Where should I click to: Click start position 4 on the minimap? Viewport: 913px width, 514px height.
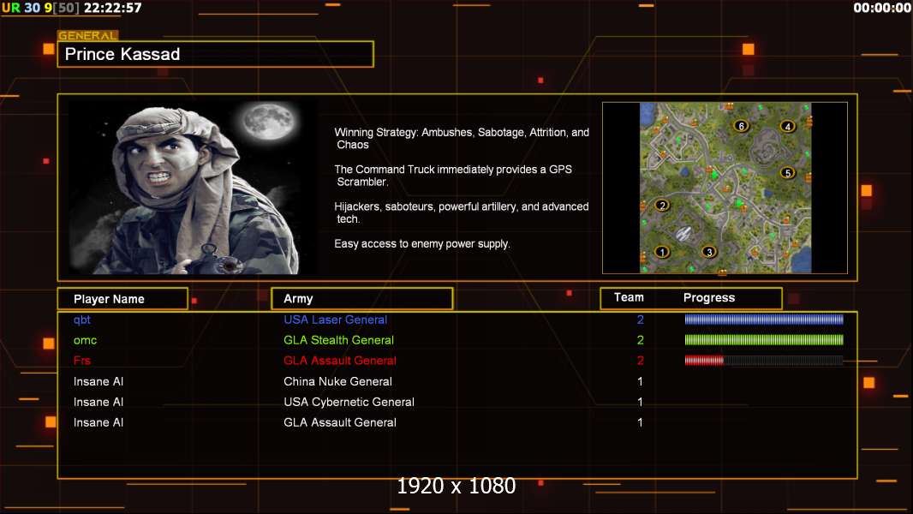pyautogui.click(x=788, y=126)
